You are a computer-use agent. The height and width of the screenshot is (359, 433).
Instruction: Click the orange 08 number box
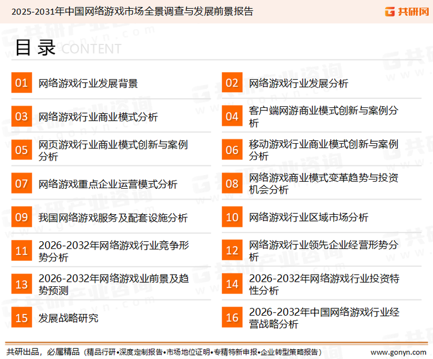click(x=232, y=184)
